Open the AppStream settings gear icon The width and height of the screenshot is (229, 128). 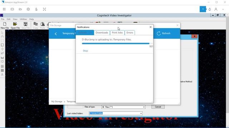[28, 9]
